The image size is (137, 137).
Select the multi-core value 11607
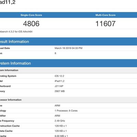[x=105, y=24]
